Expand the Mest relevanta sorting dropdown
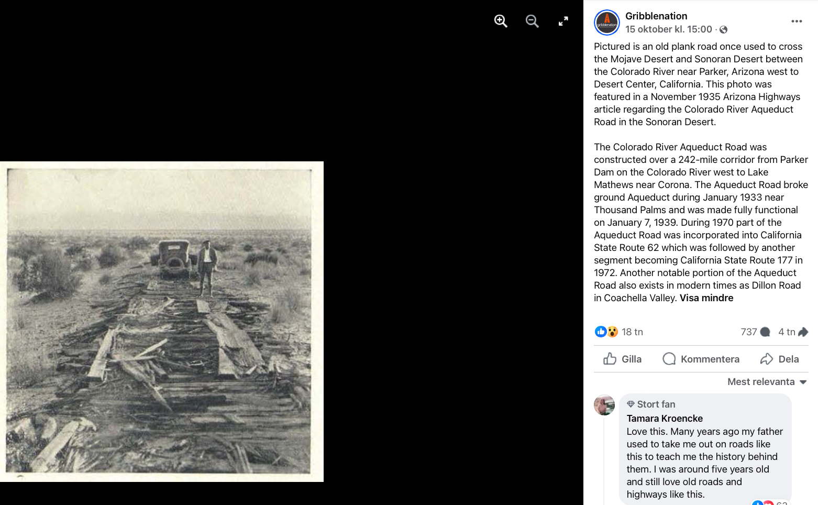This screenshot has height=505, width=818. pos(767,382)
